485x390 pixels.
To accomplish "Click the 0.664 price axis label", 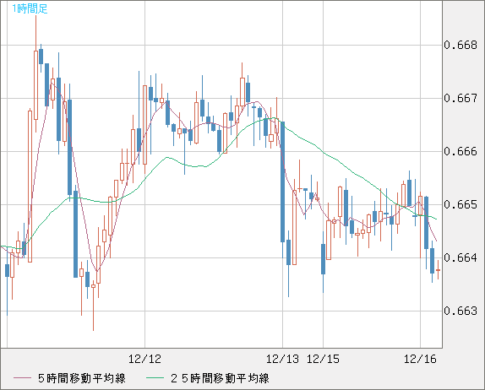I will [x=460, y=257].
